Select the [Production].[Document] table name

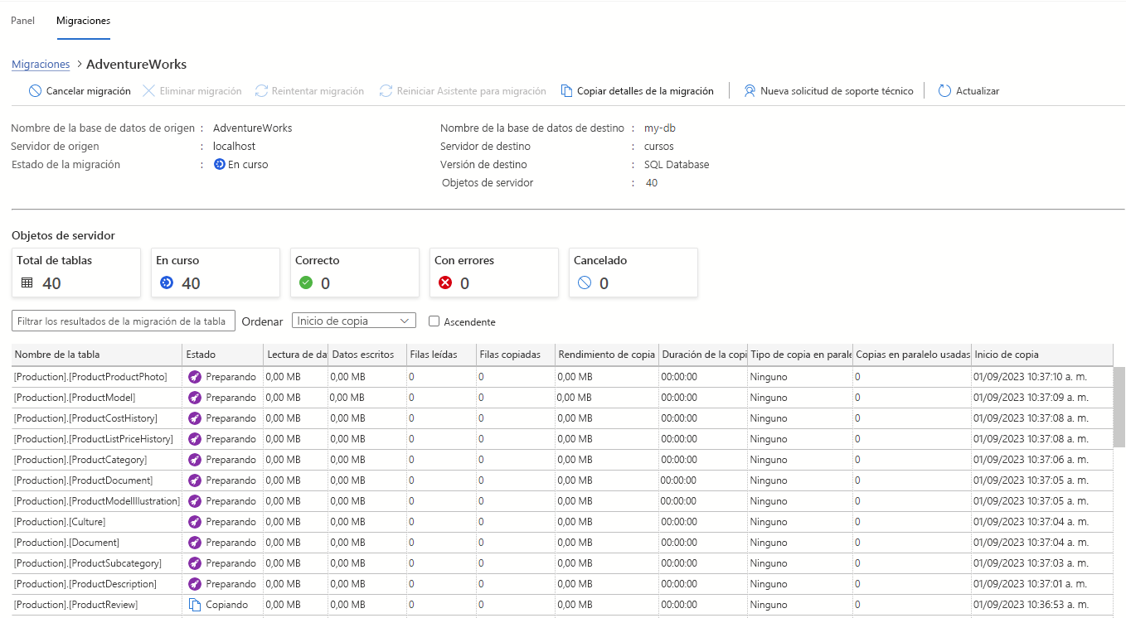(66, 543)
